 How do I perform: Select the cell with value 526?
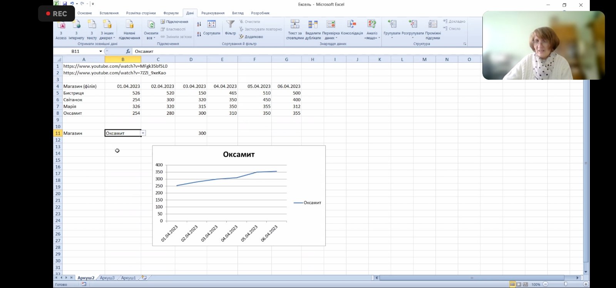123,93
